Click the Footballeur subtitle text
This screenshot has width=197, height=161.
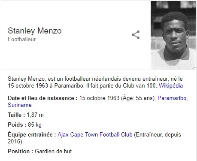(22, 39)
